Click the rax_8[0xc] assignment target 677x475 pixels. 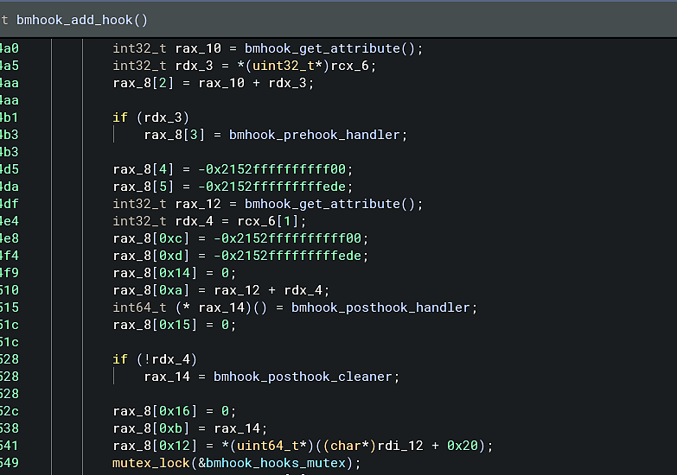click(x=150, y=238)
